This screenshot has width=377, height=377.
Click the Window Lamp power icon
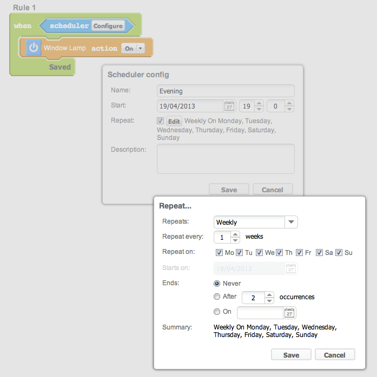(x=34, y=48)
